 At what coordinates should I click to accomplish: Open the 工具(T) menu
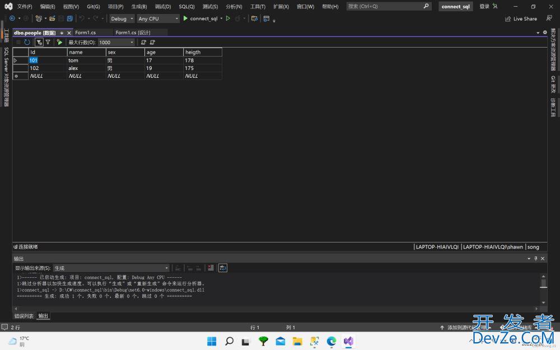click(258, 6)
